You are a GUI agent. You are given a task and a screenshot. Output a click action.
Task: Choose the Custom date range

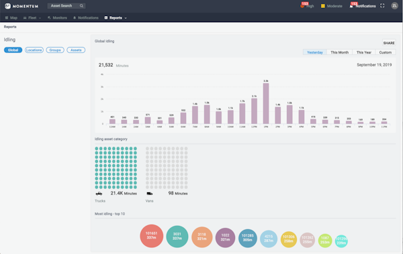(x=386, y=52)
